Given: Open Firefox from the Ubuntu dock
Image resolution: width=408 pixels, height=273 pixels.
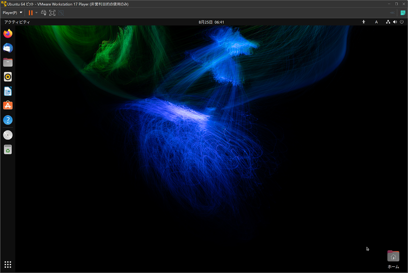Looking at the screenshot, I should point(8,33).
